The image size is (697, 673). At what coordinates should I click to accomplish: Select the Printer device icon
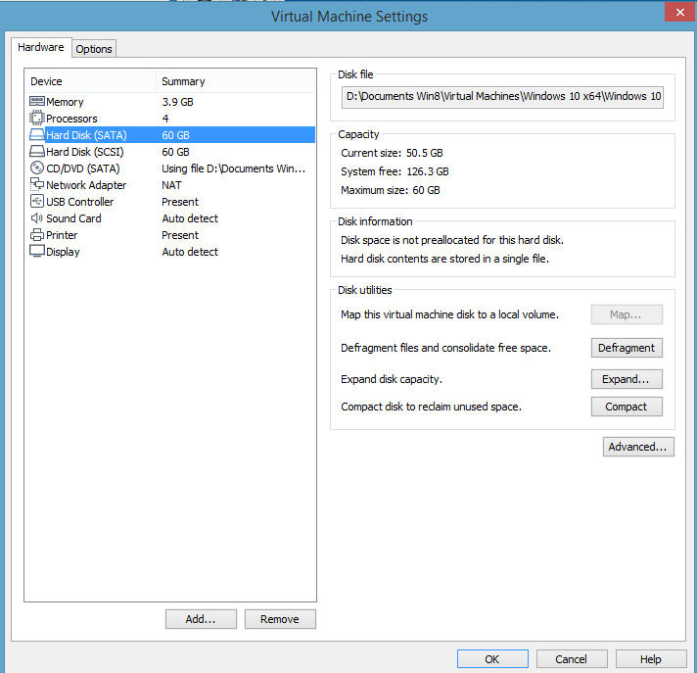[x=37, y=235]
